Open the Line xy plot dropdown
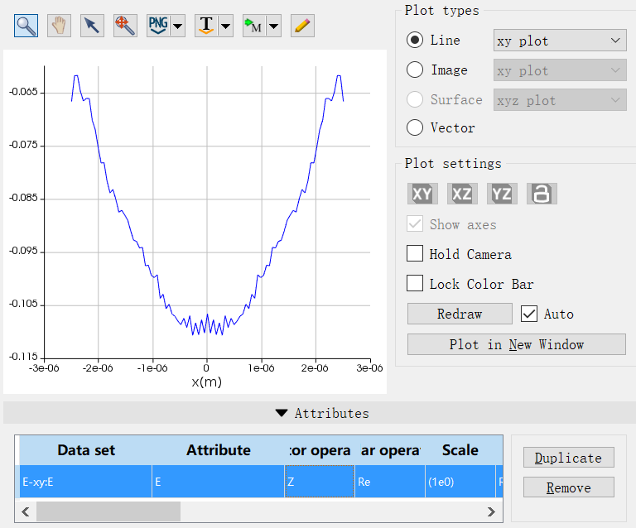The height and width of the screenshot is (528, 636). click(560, 41)
